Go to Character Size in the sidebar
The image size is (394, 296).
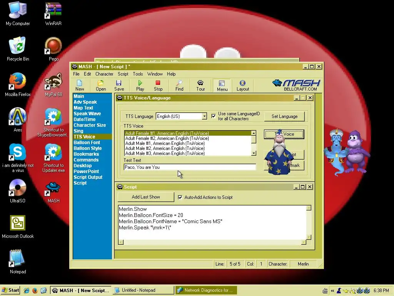point(90,125)
